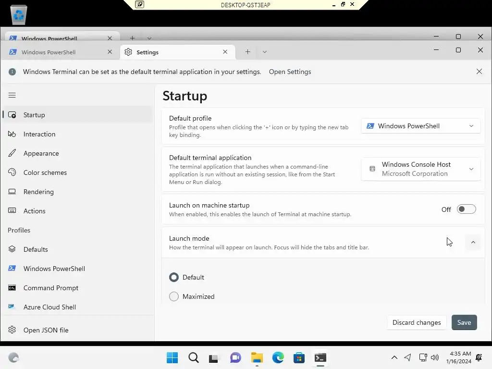This screenshot has width=492, height=369.
Task: Open Microsoft Store from taskbar
Action: pos(299,357)
